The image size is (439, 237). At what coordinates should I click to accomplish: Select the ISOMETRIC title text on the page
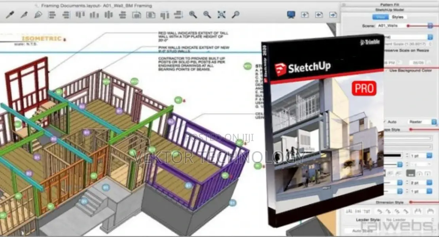point(42,39)
